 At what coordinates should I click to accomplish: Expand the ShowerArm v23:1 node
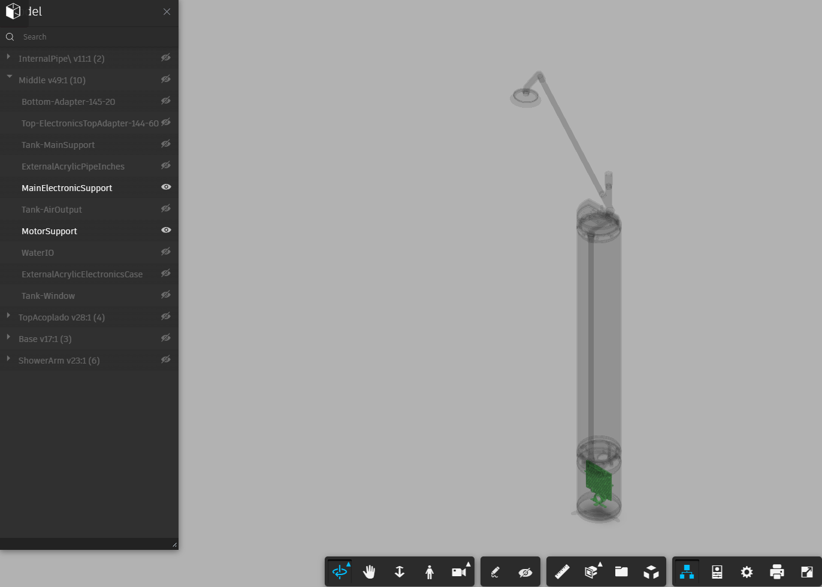[x=8, y=358]
